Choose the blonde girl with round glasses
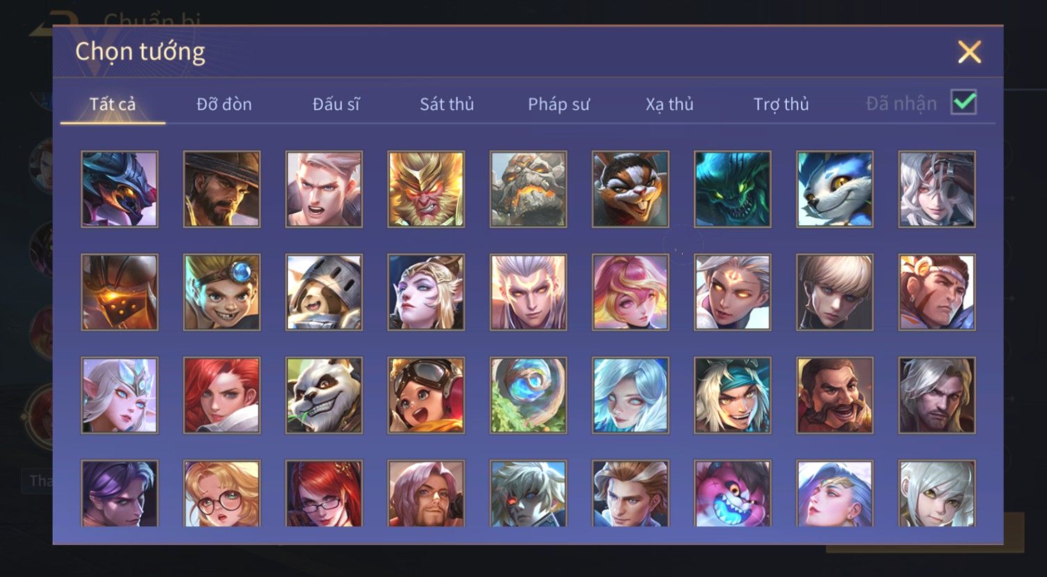The width and height of the screenshot is (1047, 577). [x=222, y=494]
